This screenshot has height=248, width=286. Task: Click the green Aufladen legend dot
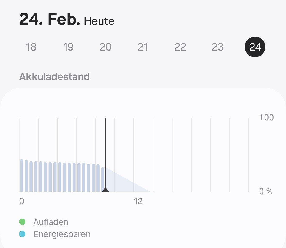[23, 222]
